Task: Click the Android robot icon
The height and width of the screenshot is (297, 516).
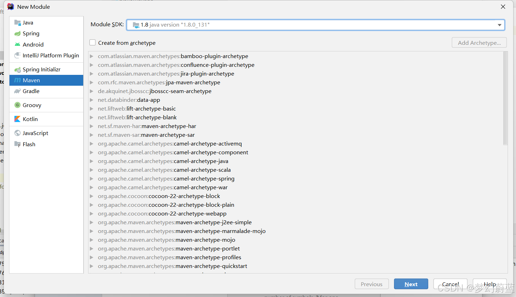Action: 17,44
